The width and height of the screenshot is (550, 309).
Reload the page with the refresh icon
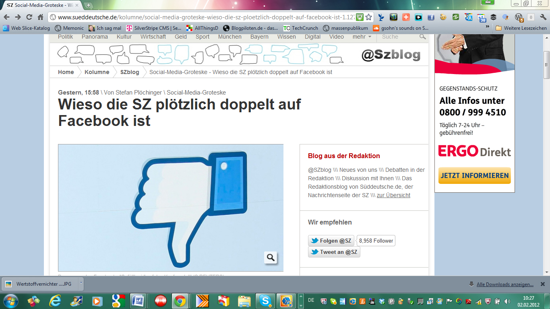pos(29,17)
